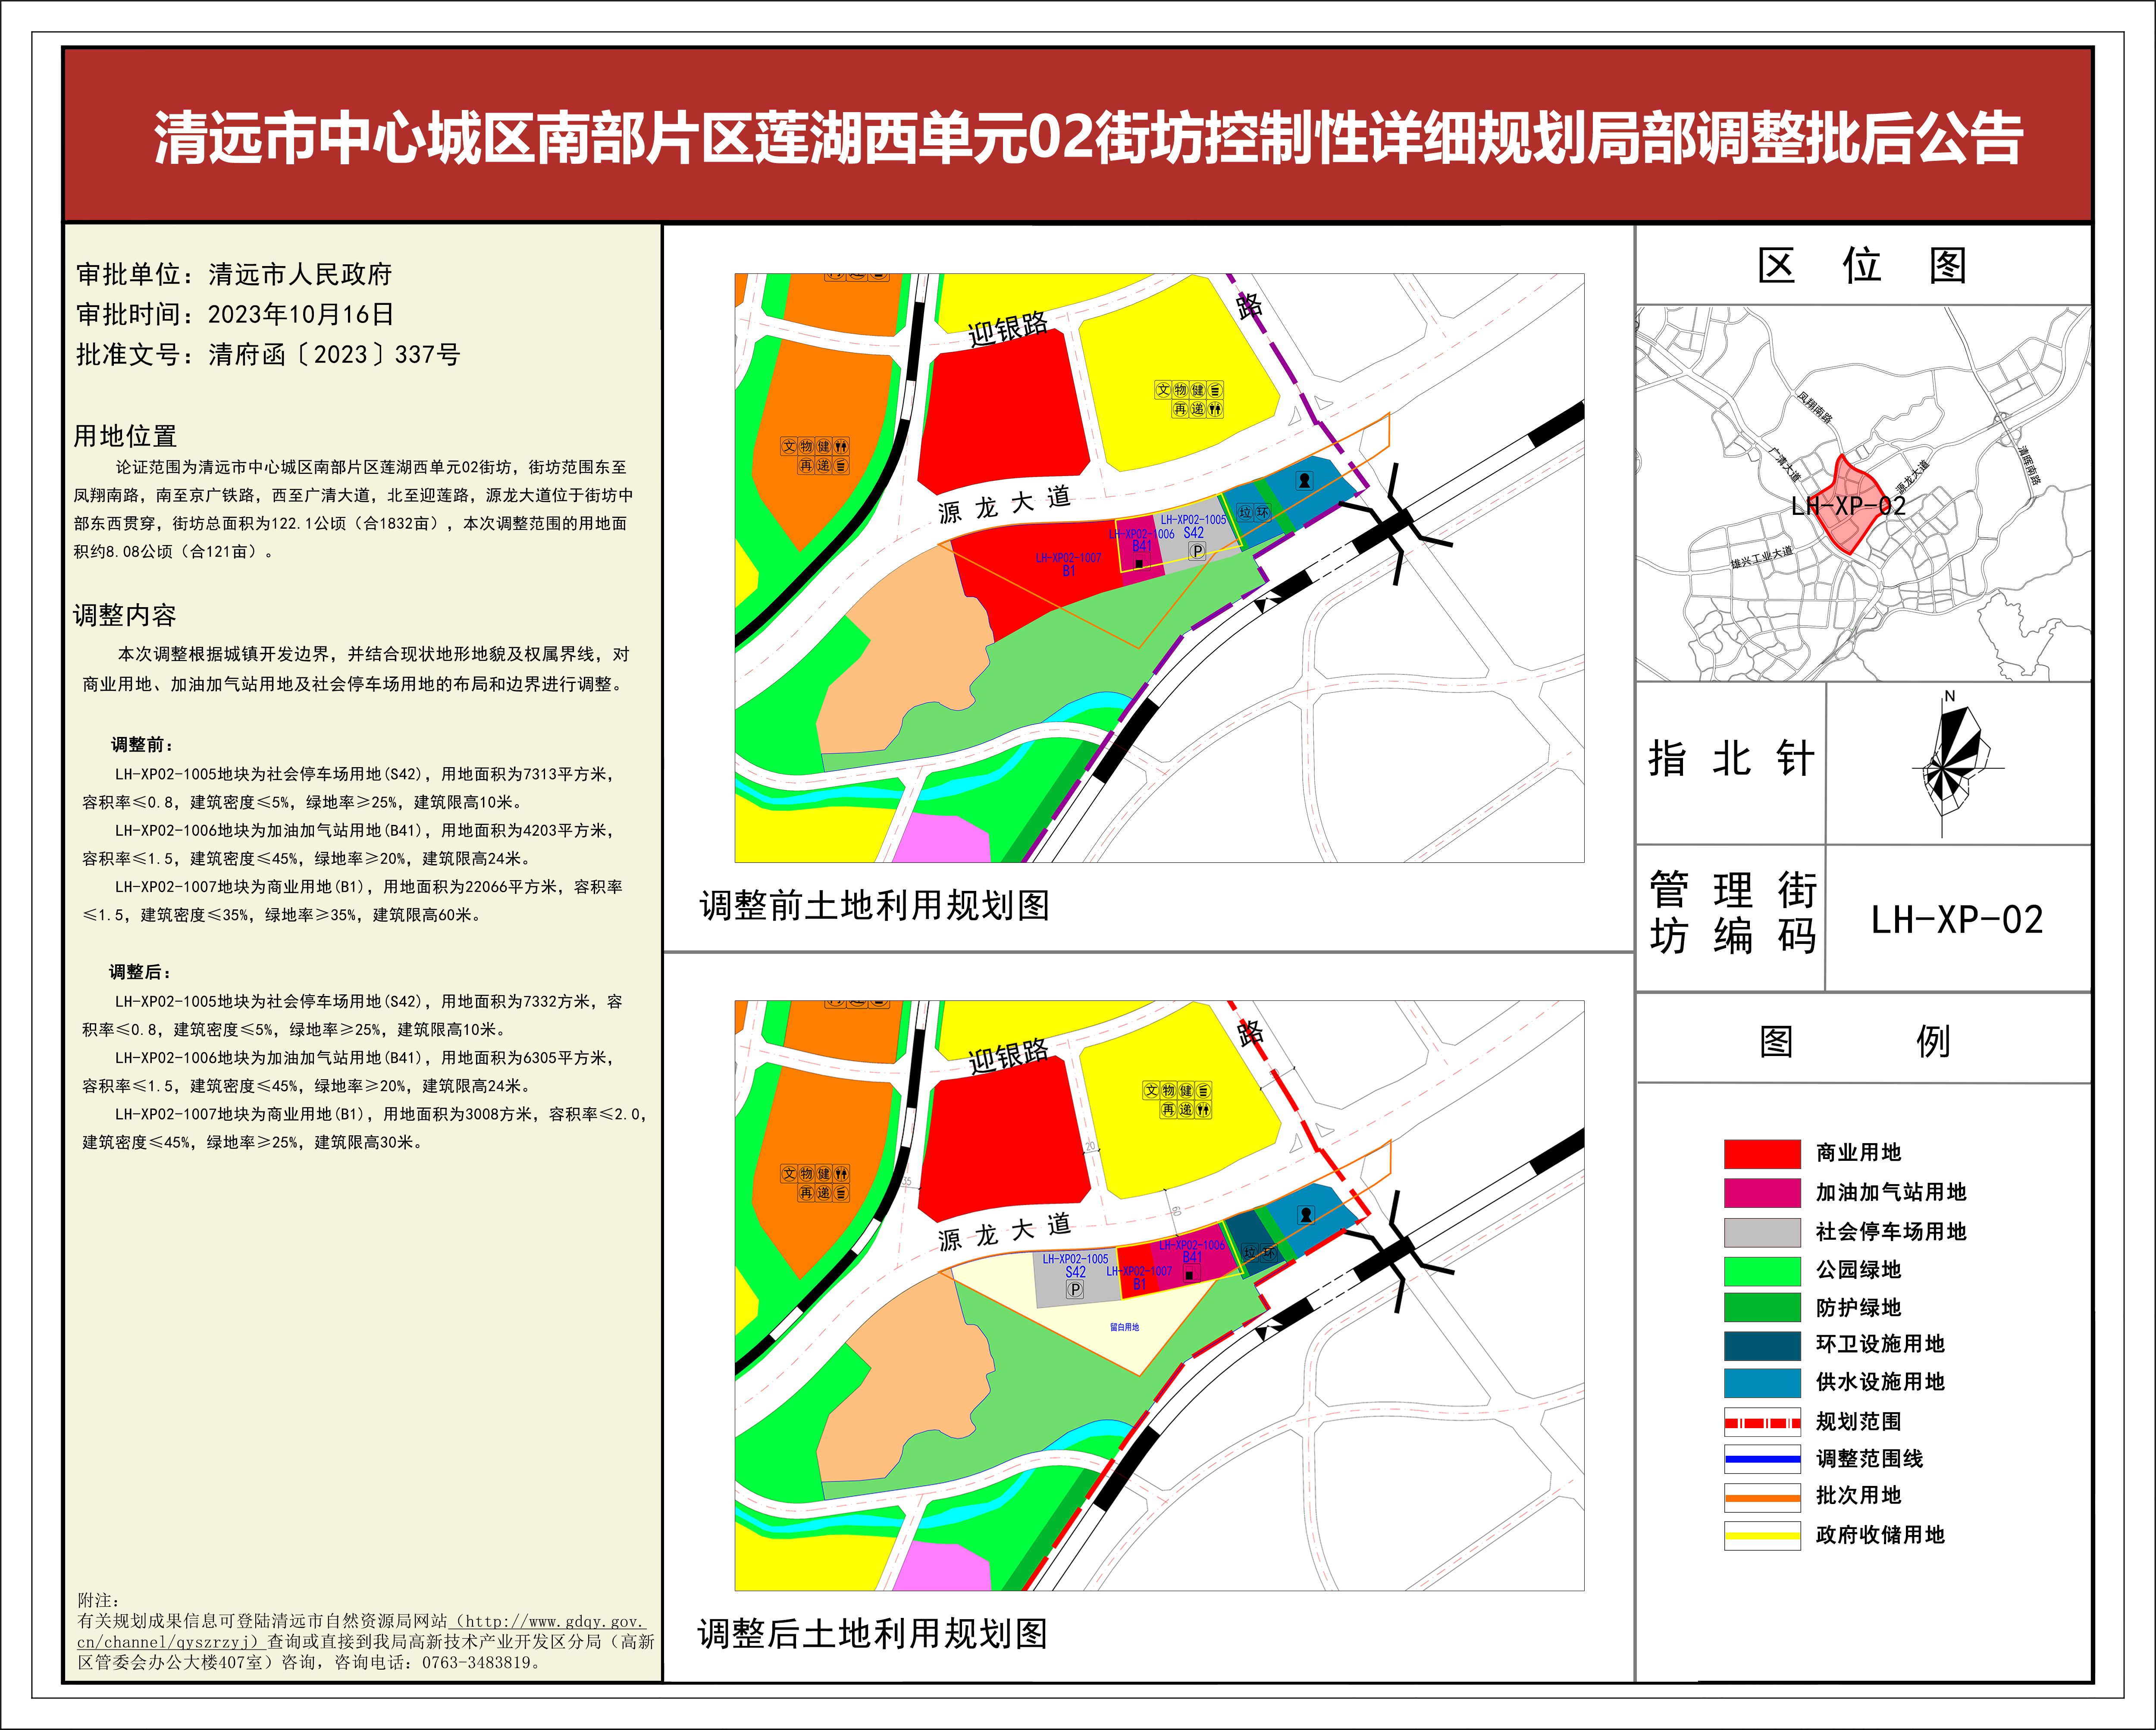Click the dark teal 环卫设施用地 legend swatch
The image size is (2156, 1730).
click(x=1762, y=1345)
